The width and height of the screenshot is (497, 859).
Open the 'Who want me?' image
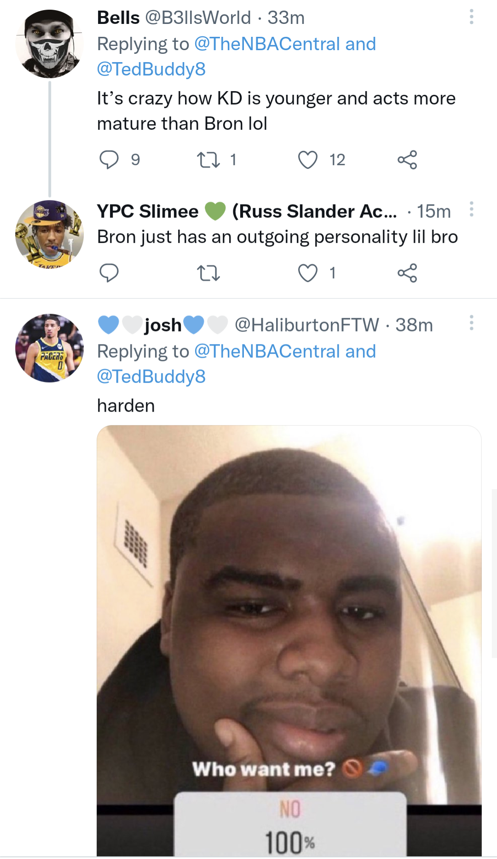tap(289, 640)
